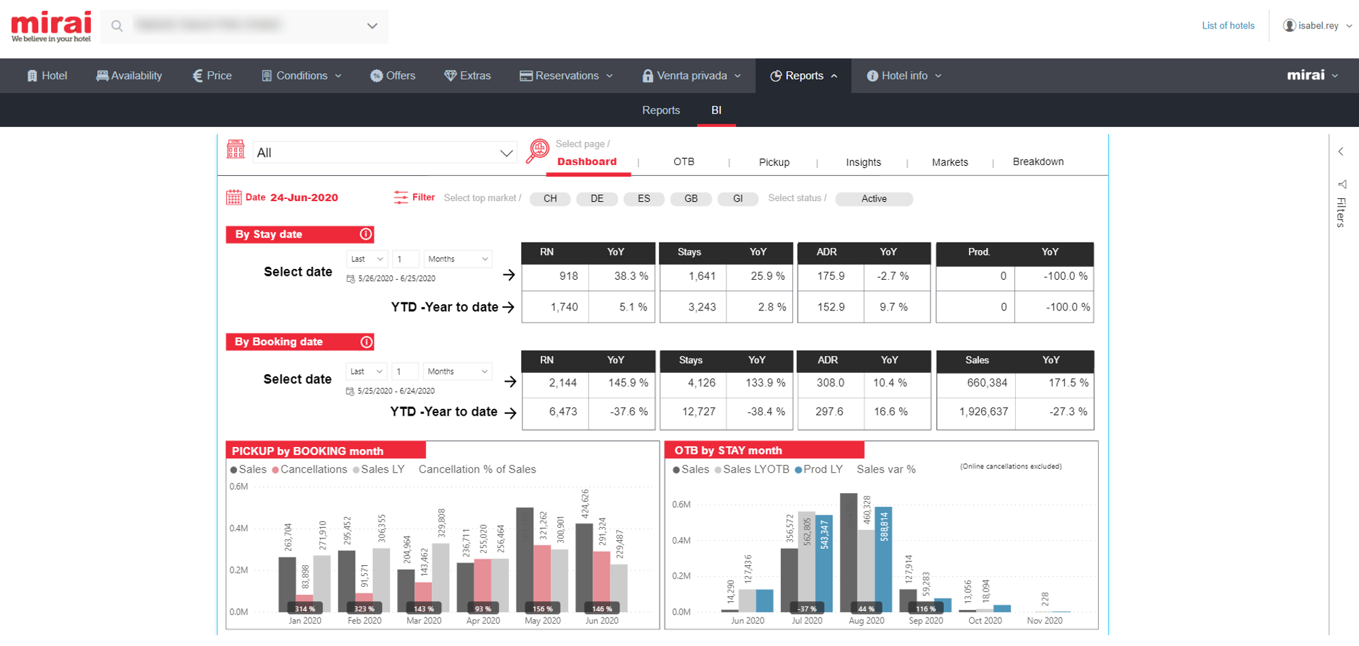Click the select page globe icon

coord(537,151)
